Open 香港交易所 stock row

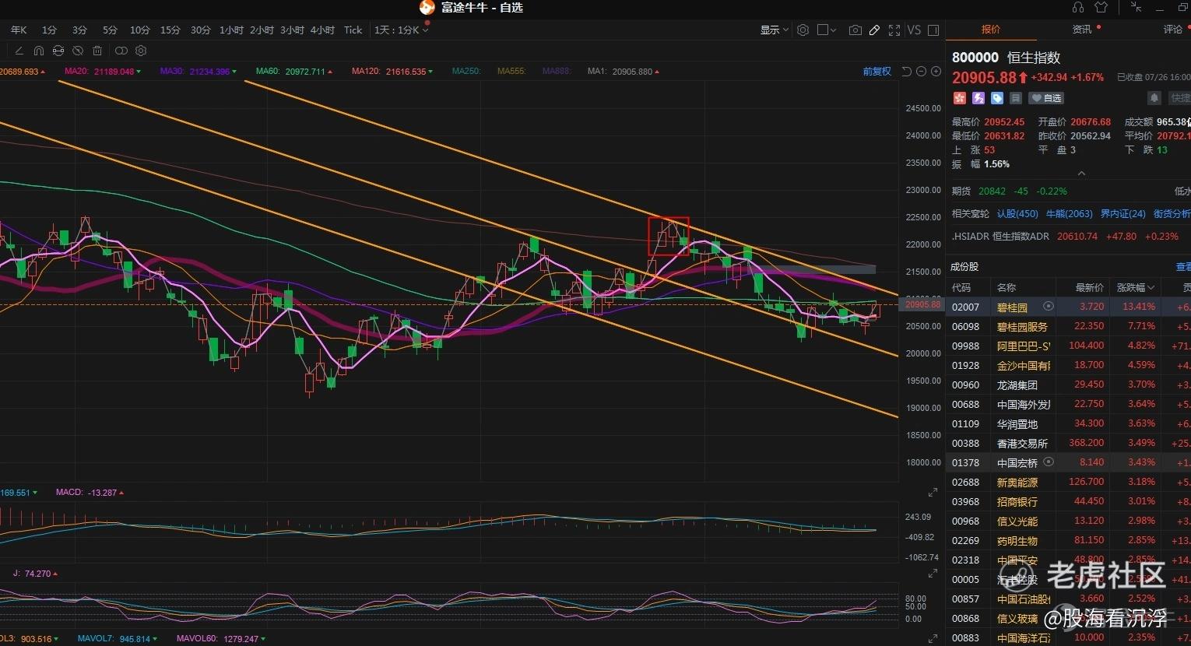pyautogui.click(x=1068, y=443)
